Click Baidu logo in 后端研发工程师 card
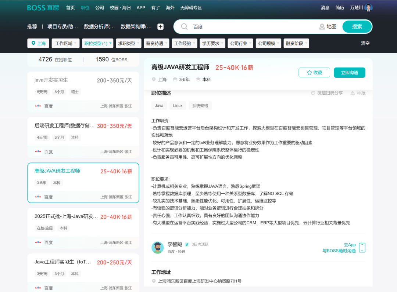Screen dimensions: 397x292 [38, 152]
